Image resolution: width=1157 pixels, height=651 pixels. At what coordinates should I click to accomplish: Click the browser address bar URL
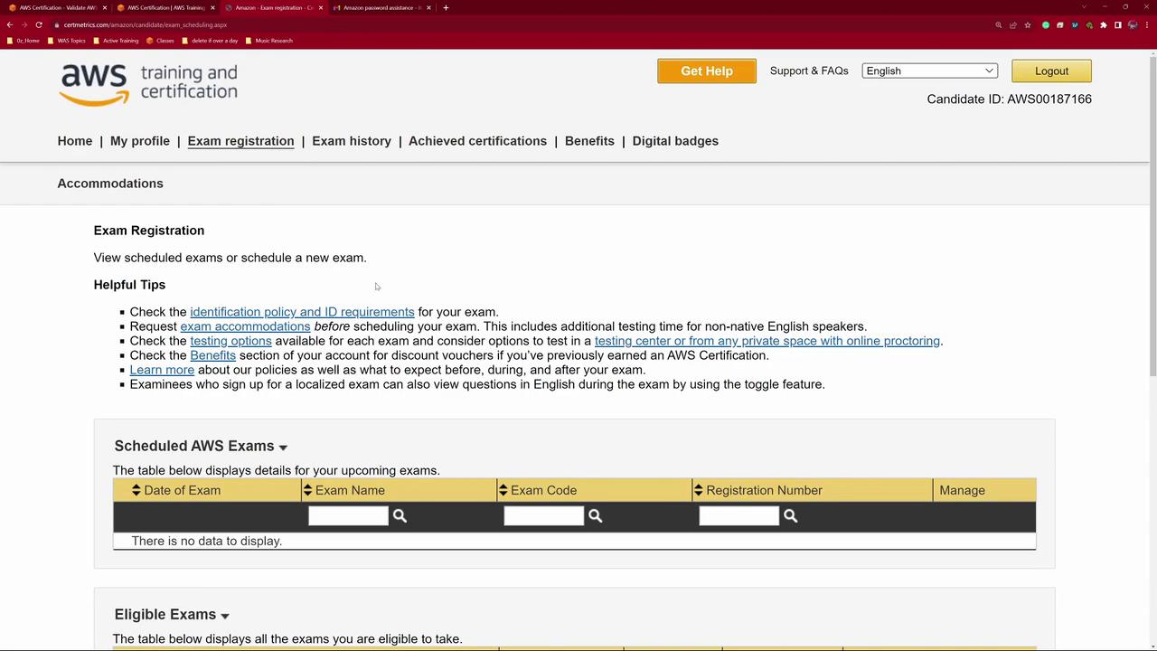click(x=146, y=25)
